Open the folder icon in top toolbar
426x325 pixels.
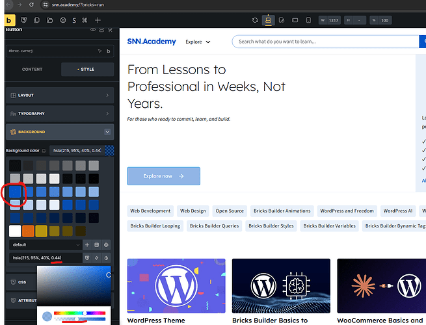point(50,21)
